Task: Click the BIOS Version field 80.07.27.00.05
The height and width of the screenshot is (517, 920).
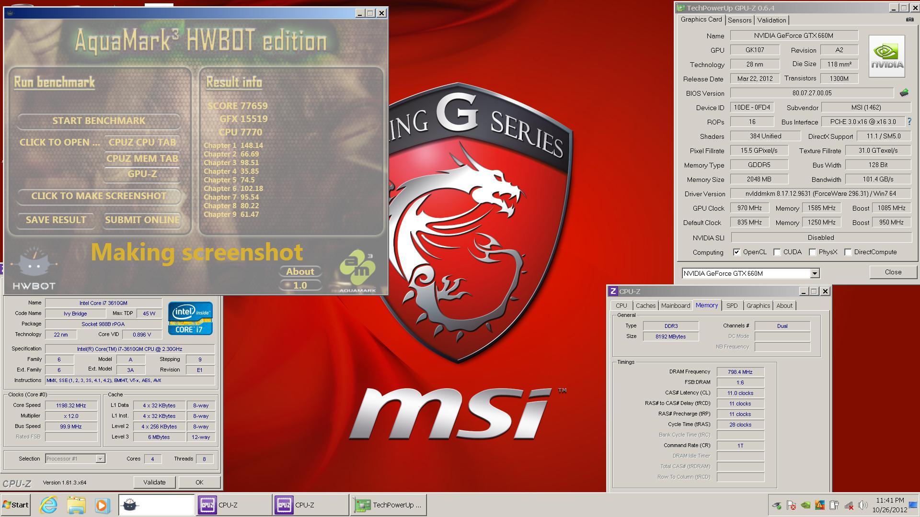Action: point(812,93)
